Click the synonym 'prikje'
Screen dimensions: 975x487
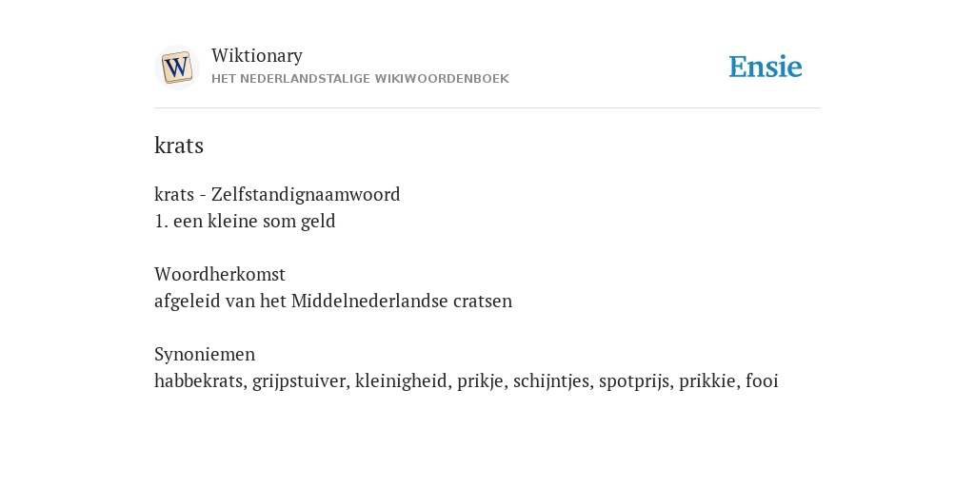coord(480,380)
